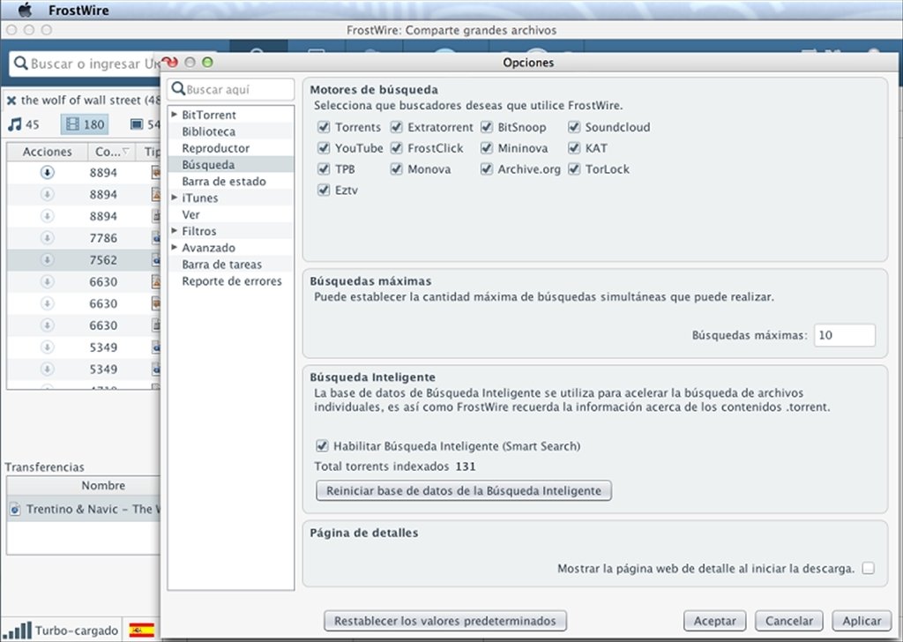The width and height of the screenshot is (903, 642).
Task: Toggle the Monova checkbox
Action: 396,169
